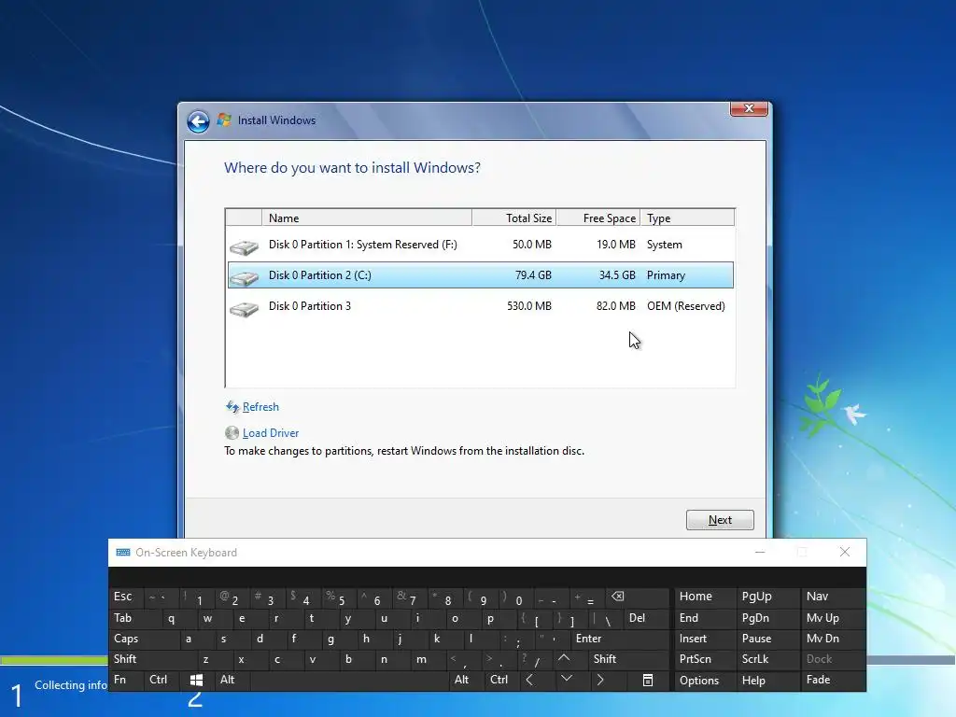Viewport: 956px width, 717px height.
Task: Toggle the left Alt key
Action: pos(232,680)
